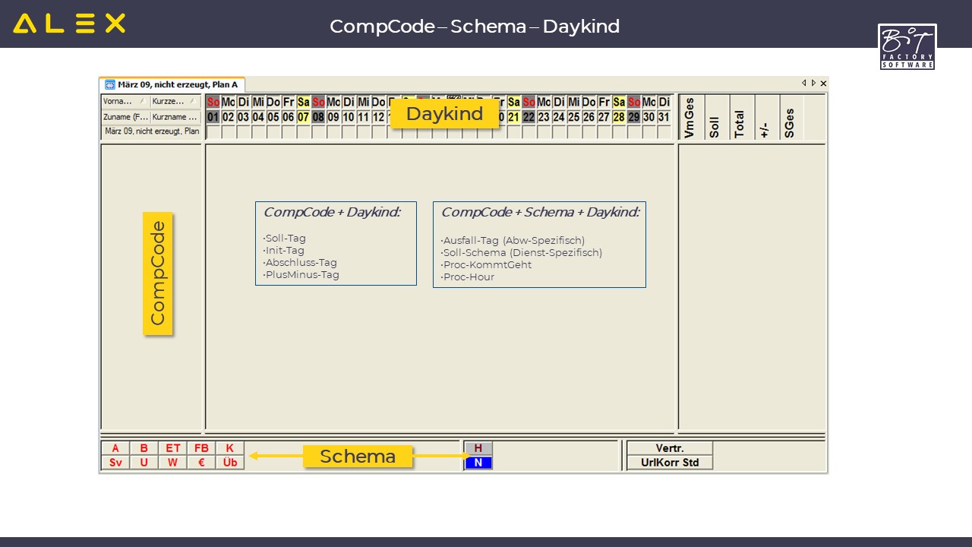Viewport: 972px width, 547px height.
Task: Click the 'Vertr.' button
Action: pyautogui.click(x=669, y=448)
